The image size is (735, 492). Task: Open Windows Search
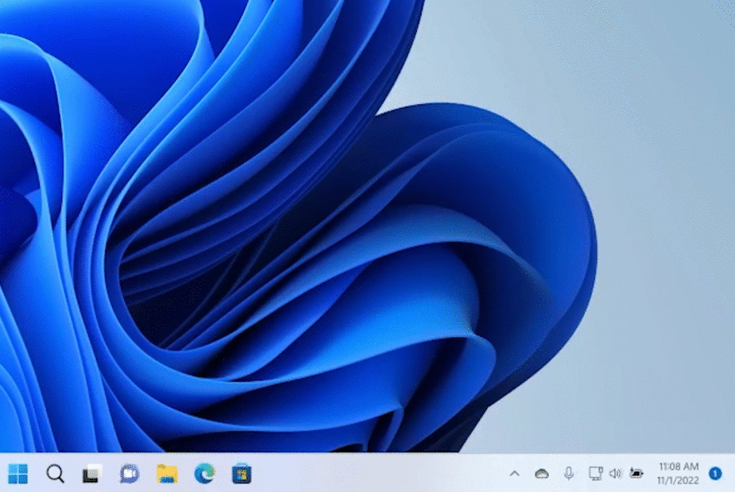coord(54,473)
